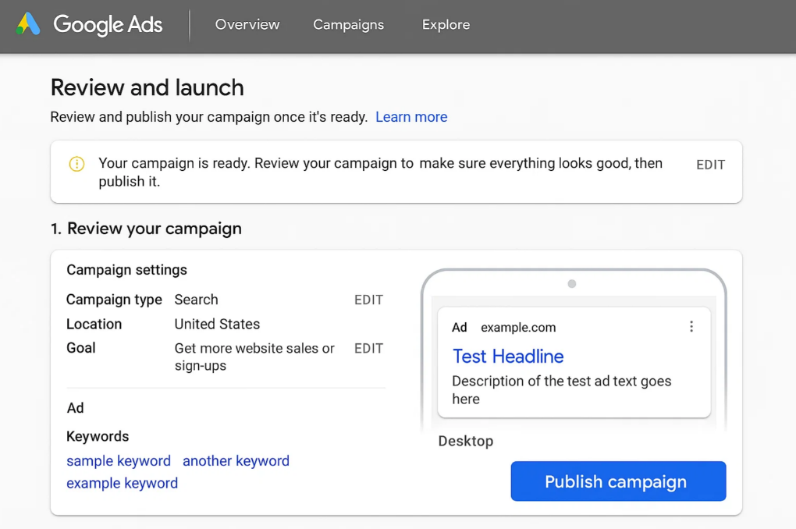The height and width of the screenshot is (529, 796).
Task: Select the another keyword link
Action: point(236,460)
